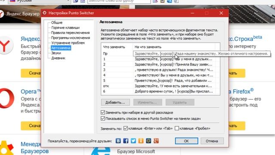Click the Яндекс browser title link on the webpage
Screen dimensions: 275x155
tap(31, 39)
